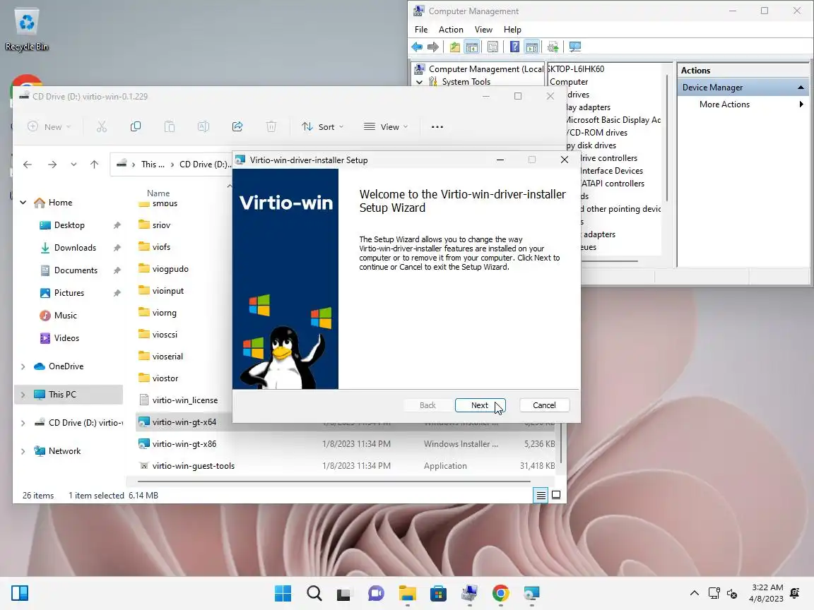Select the vioscsi folder
Screen dimensions: 814x610
pos(165,335)
